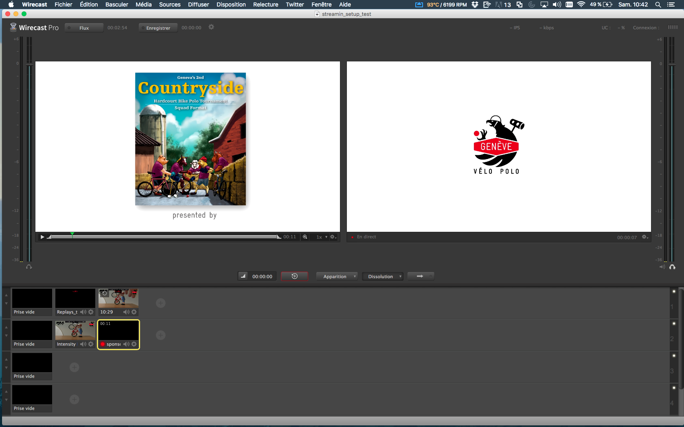The width and height of the screenshot is (684, 427).
Task: Open settings gear on Intensity shot
Action: (91, 344)
